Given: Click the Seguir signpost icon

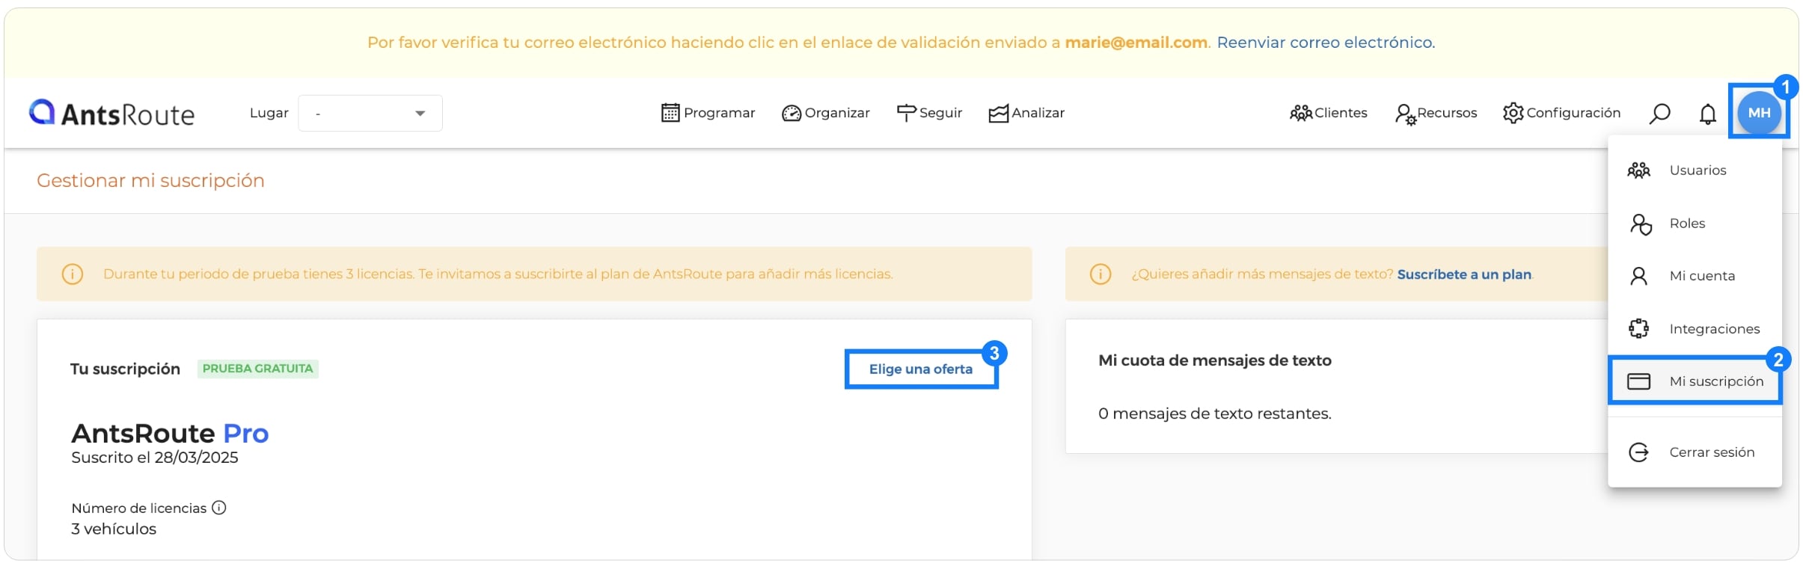Looking at the screenshot, I should point(906,113).
